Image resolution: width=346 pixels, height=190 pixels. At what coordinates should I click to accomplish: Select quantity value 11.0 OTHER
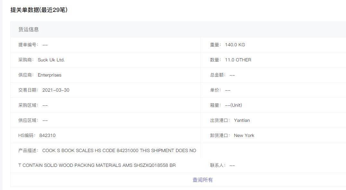pos(238,60)
